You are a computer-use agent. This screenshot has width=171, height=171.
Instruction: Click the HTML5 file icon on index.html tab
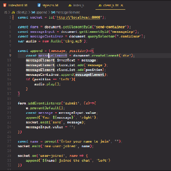(x=5, y=5)
